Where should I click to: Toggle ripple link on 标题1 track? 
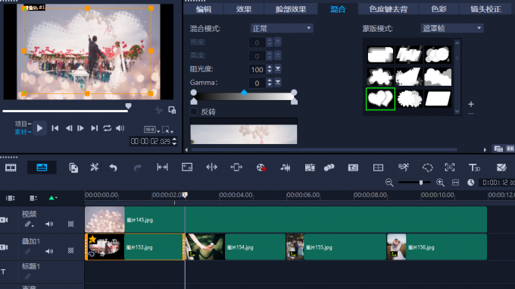click(28, 277)
